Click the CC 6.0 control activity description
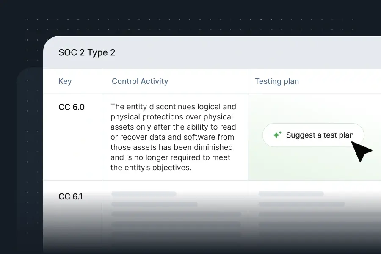Viewport: 381px width, 254px height. click(173, 137)
